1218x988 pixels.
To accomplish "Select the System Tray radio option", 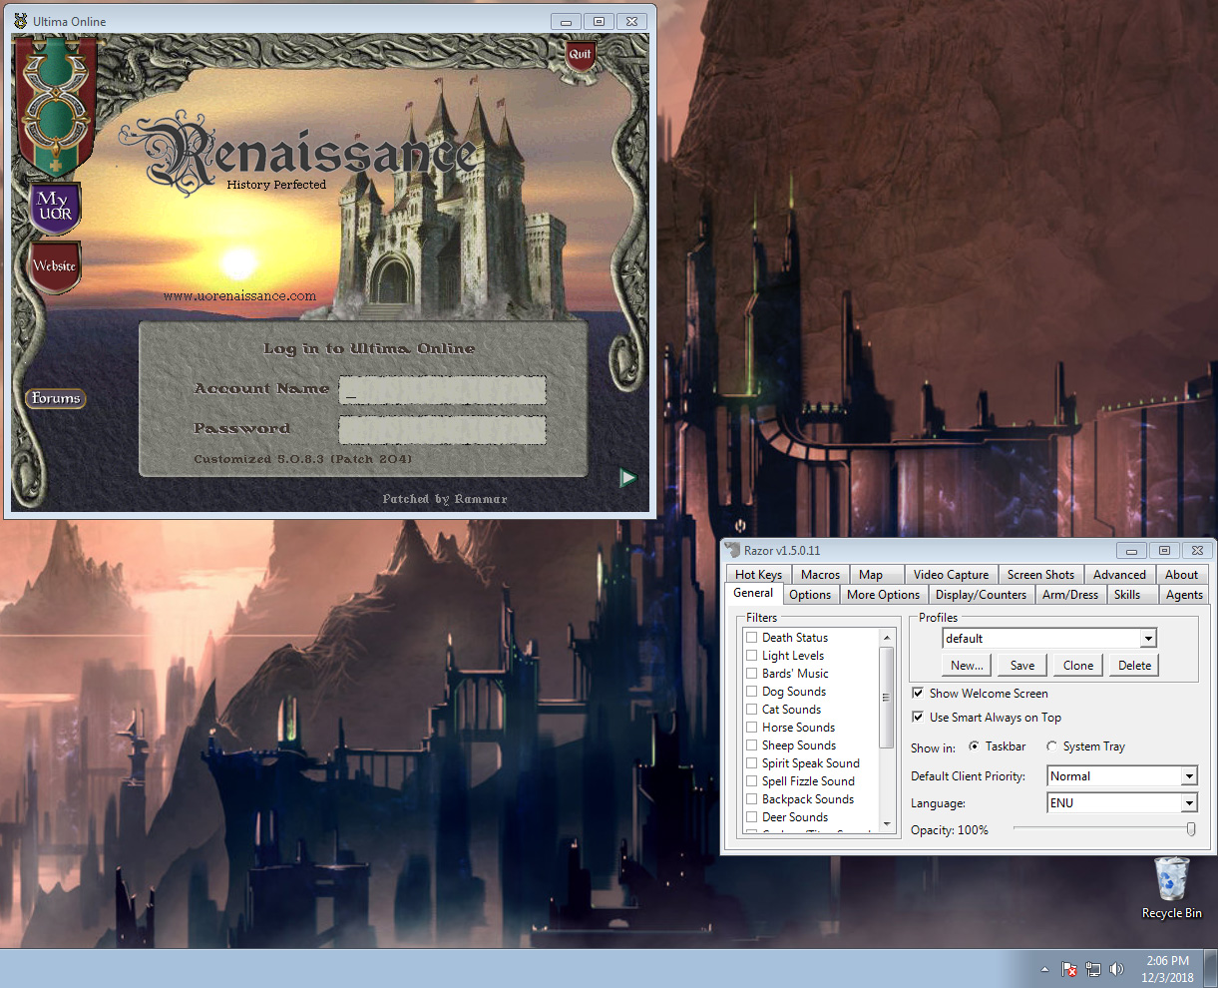I will tap(1052, 746).
